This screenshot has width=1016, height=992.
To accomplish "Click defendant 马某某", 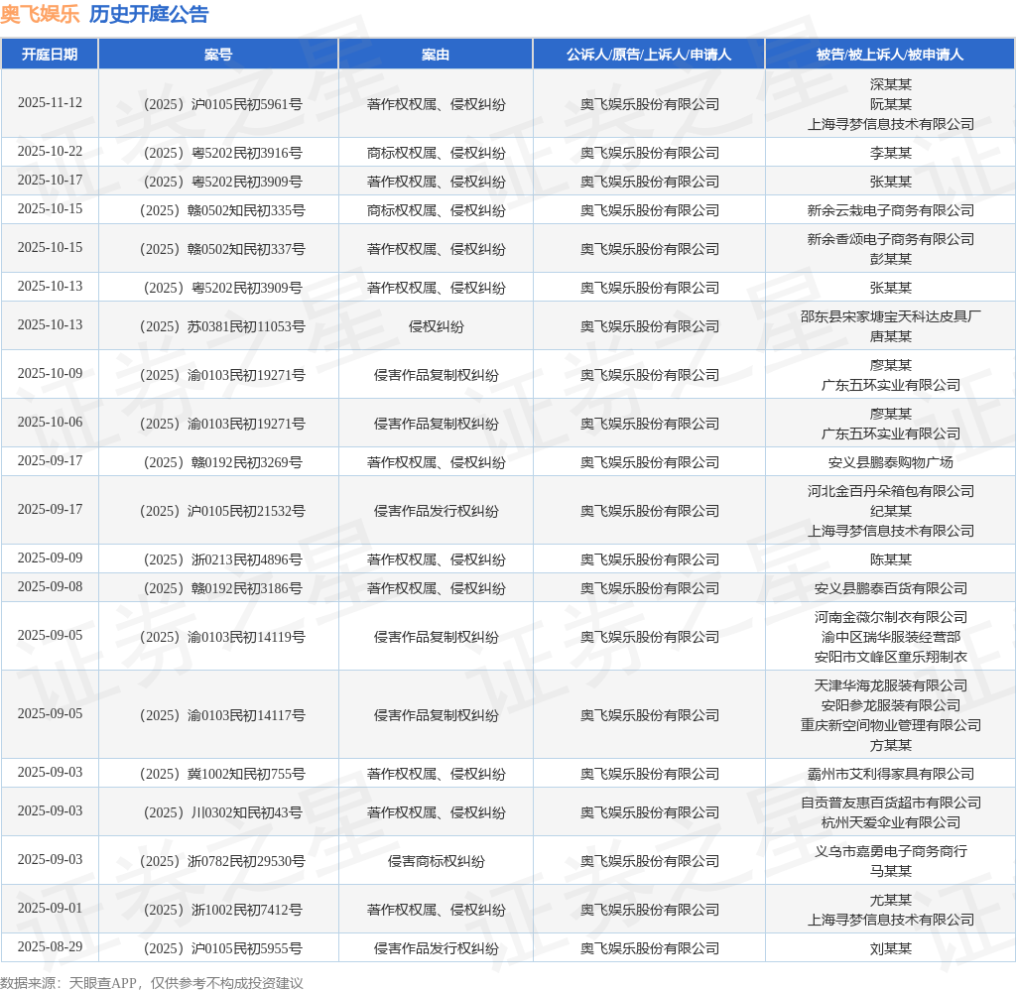I will [x=890, y=871].
